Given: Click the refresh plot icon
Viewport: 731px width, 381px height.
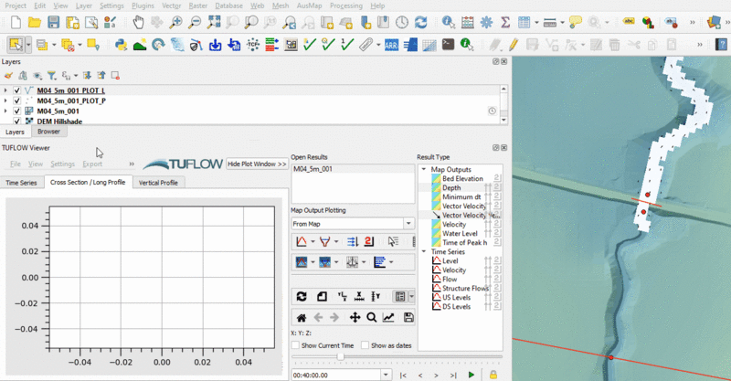Looking at the screenshot, I should (x=302, y=296).
